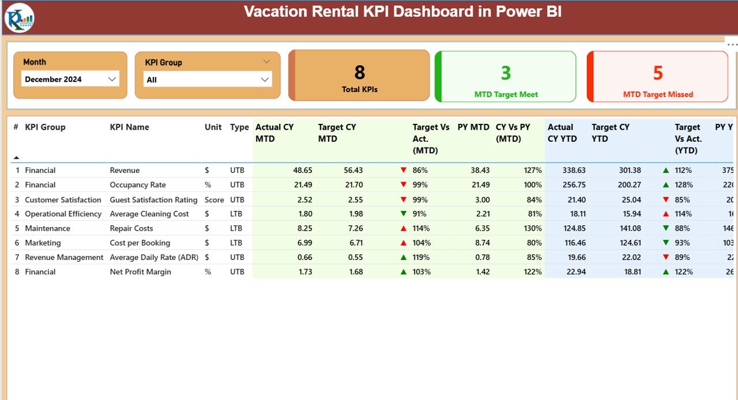Click the MTD Target Missed card
This screenshot has width=738, height=400.
[658, 77]
